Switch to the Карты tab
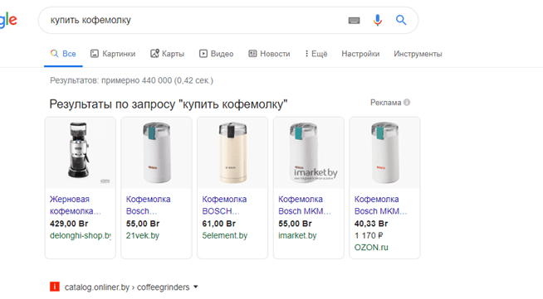The height and width of the screenshot is (299, 543). point(167,54)
